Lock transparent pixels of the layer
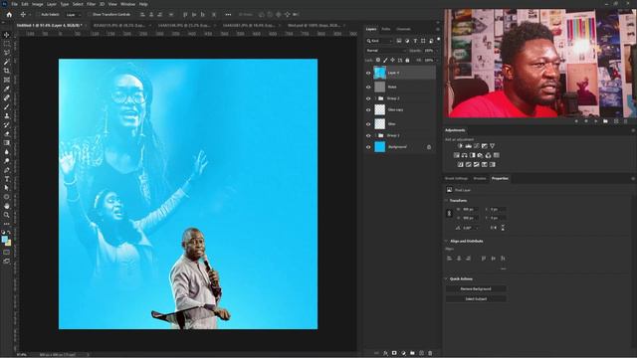The height and width of the screenshot is (358, 637). (378, 60)
